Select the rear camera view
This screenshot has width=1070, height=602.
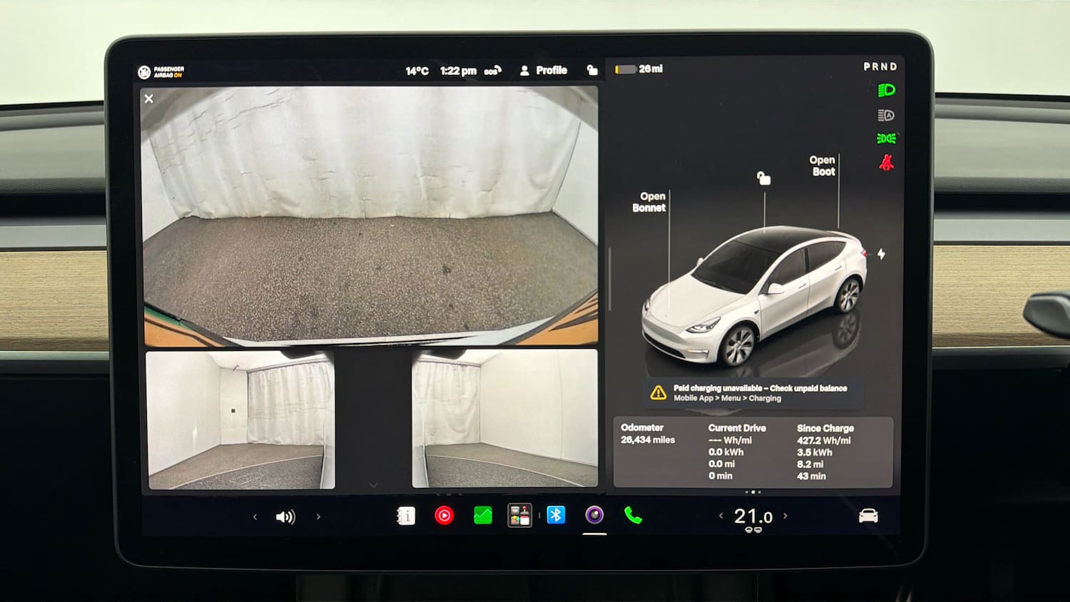click(x=370, y=215)
